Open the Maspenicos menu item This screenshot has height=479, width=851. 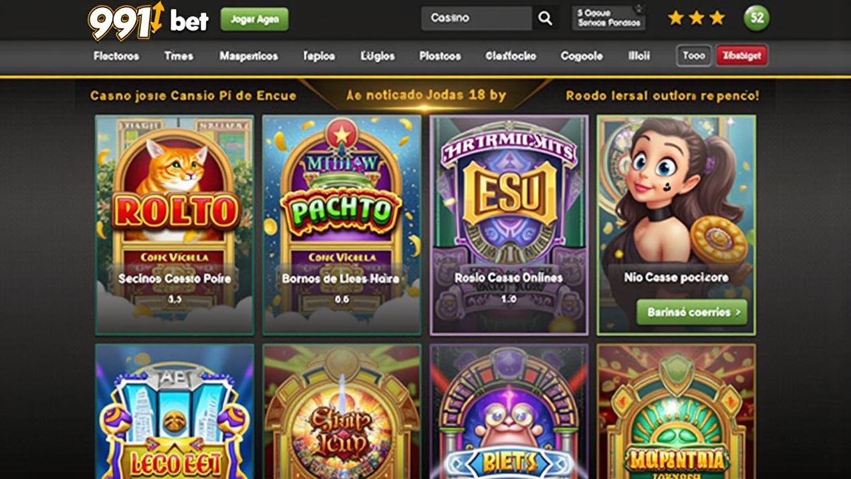[x=249, y=57]
